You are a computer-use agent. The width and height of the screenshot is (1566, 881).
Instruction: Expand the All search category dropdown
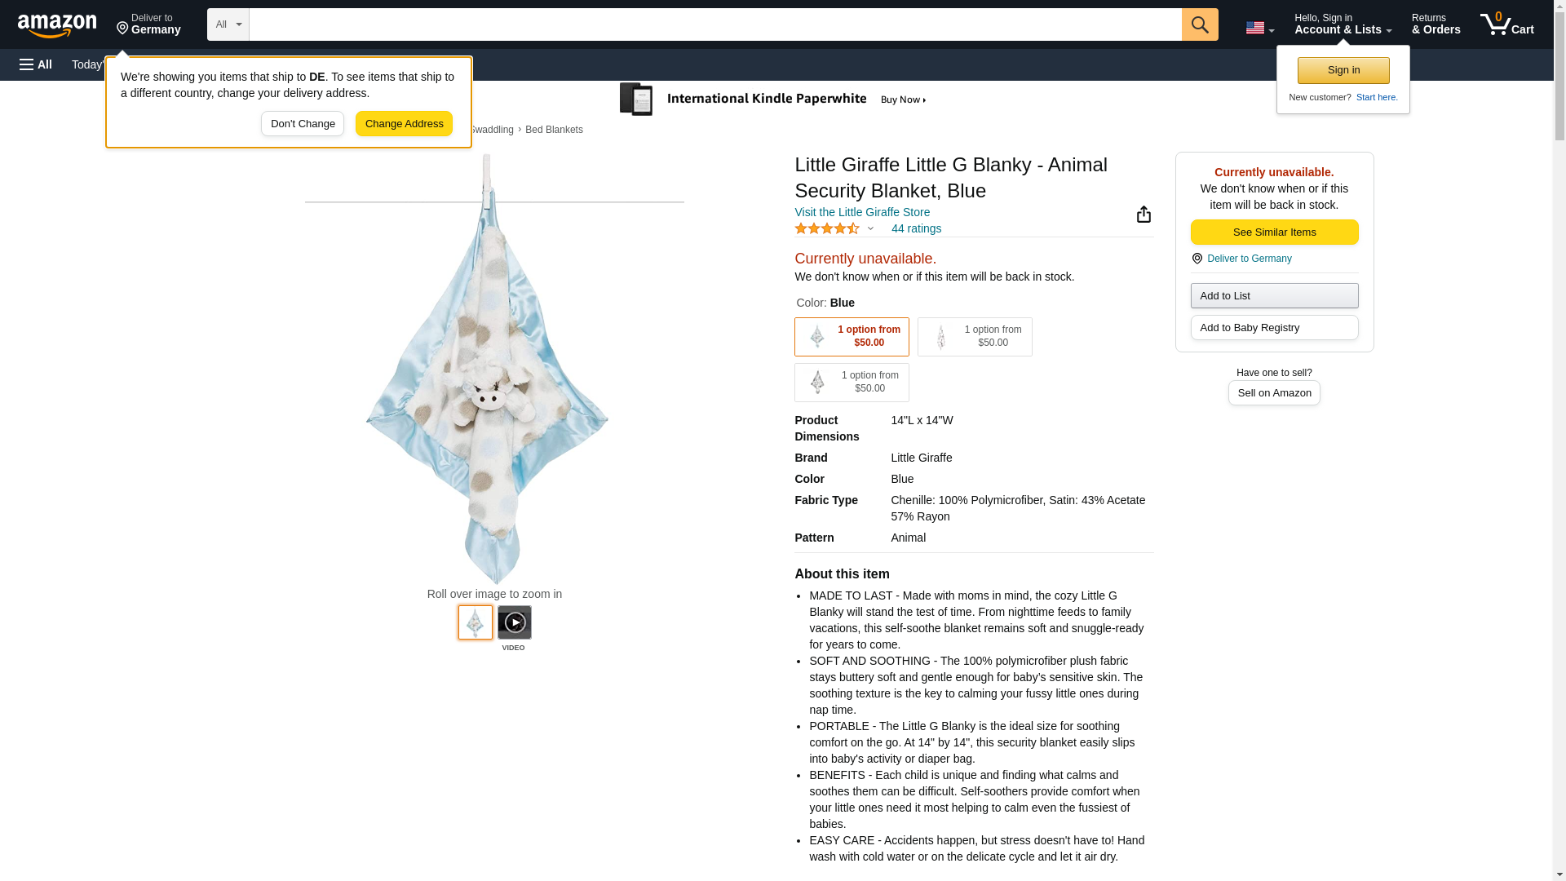click(228, 24)
